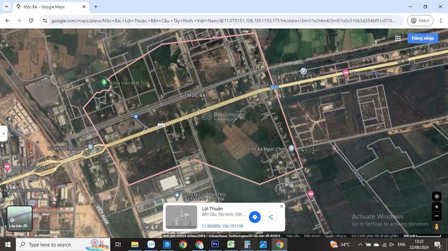Show hidden system tray icons
This screenshot has height=251, width=448.
tap(360, 244)
